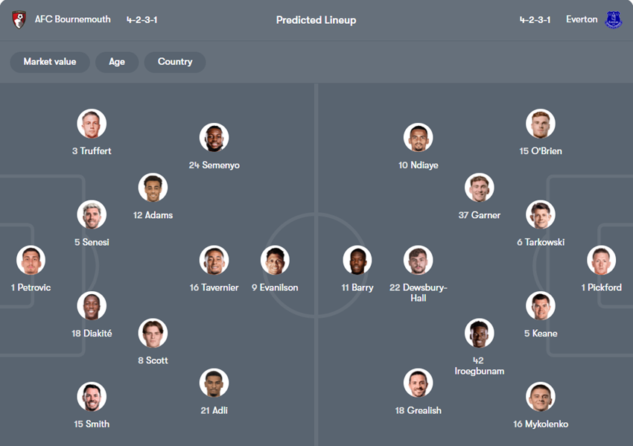Toggle the Country filter pill

tap(175, 62)
